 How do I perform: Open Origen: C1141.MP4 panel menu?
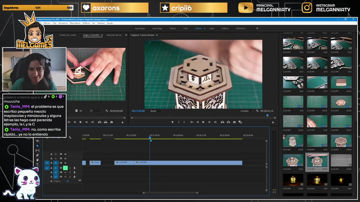[x=102, y=35]
